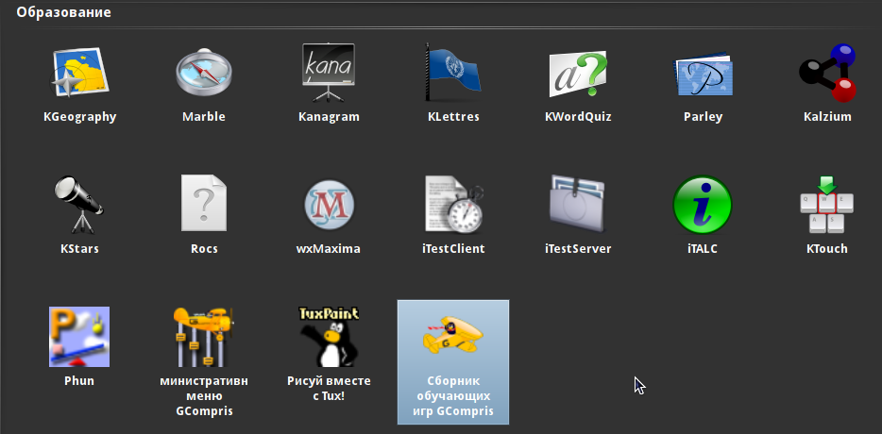Open Kanagram blackboard icon
Viewport: 882px width, 434px height.
tap(329, 73)
